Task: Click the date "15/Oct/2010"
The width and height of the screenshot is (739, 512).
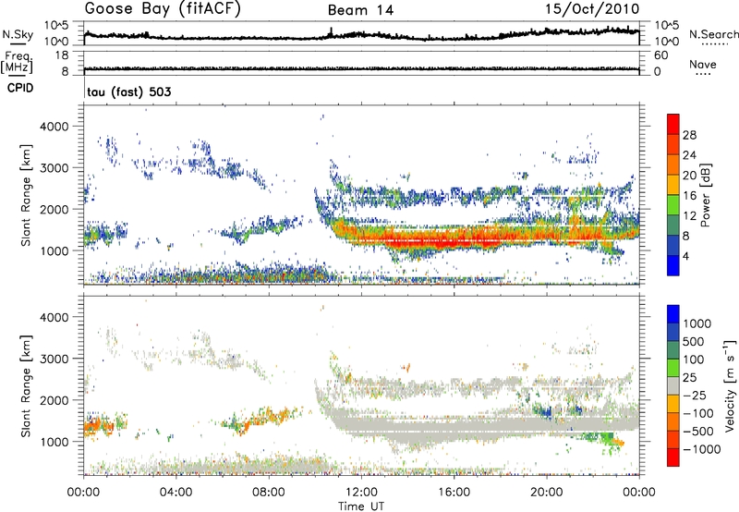Action: (592, 9)
